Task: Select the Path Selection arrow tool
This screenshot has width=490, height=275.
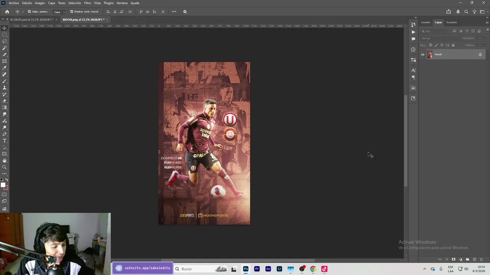Action: click(x=5, y=147)
